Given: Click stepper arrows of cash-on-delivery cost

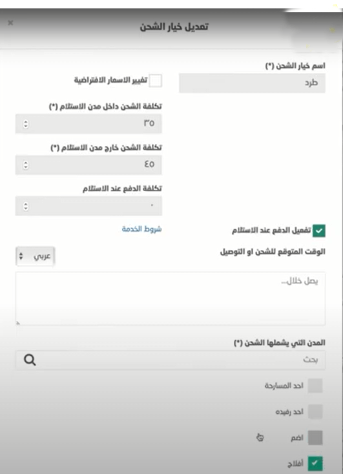Looking at the screenshot, I should 26,206.
